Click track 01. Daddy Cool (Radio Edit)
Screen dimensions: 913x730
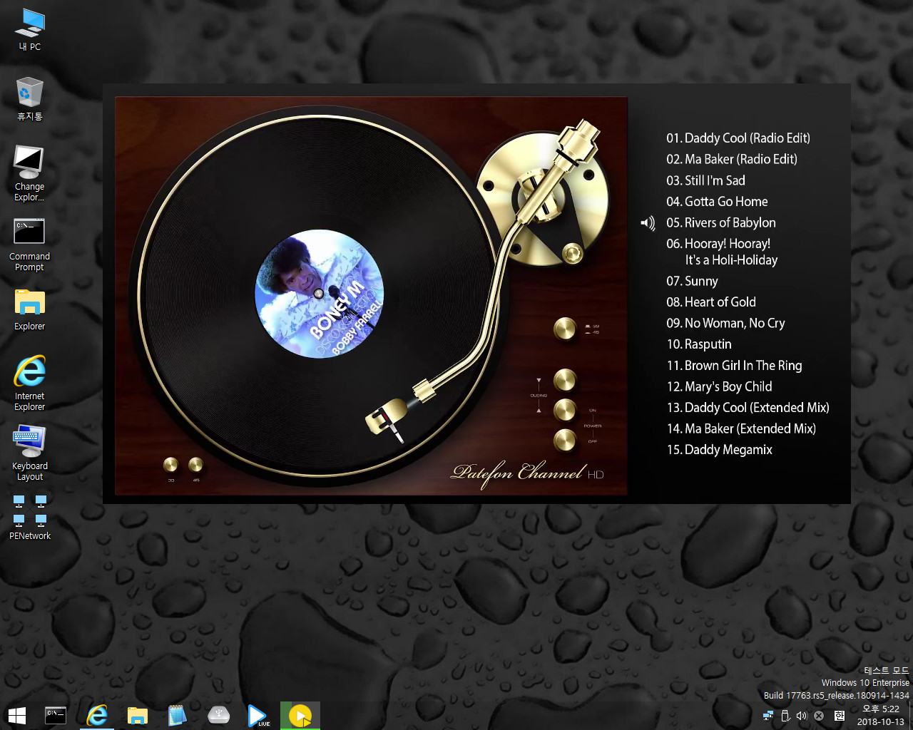tap(738, 138)
